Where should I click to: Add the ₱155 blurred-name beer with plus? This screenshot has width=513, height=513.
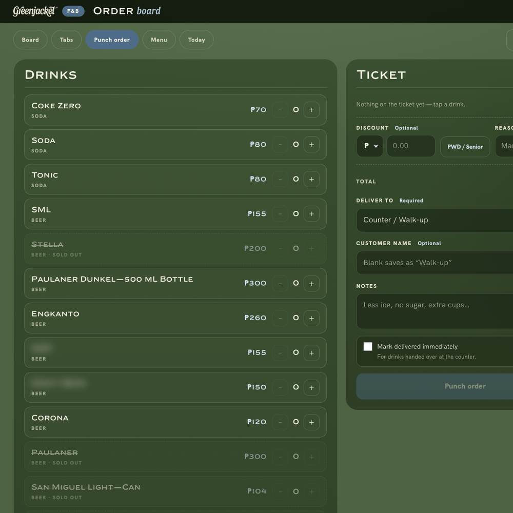click(311, 353)
